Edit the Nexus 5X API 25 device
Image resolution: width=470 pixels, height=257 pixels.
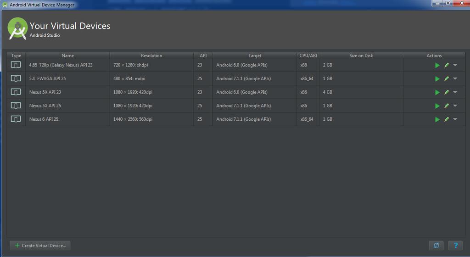[447, 106]
